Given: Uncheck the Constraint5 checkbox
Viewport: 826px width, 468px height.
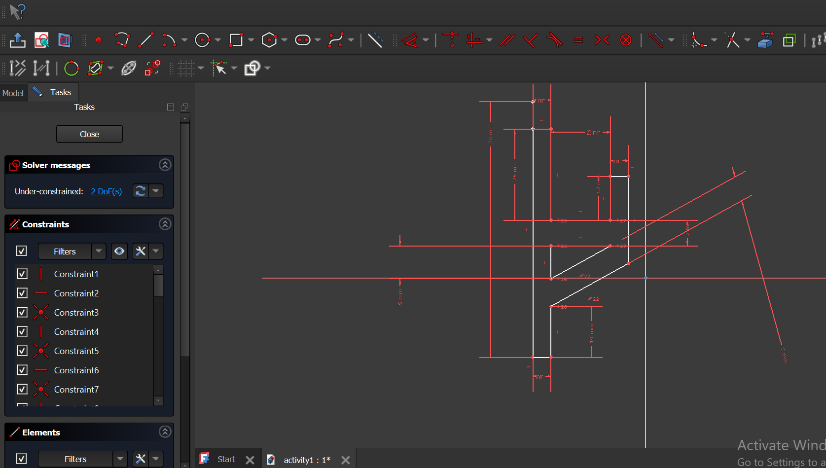Looking at the screenshot, I should coord(22,351).
